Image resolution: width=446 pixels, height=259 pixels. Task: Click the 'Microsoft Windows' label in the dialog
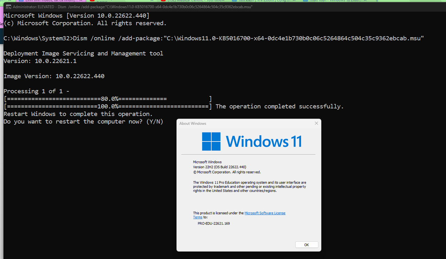point(207,162)
